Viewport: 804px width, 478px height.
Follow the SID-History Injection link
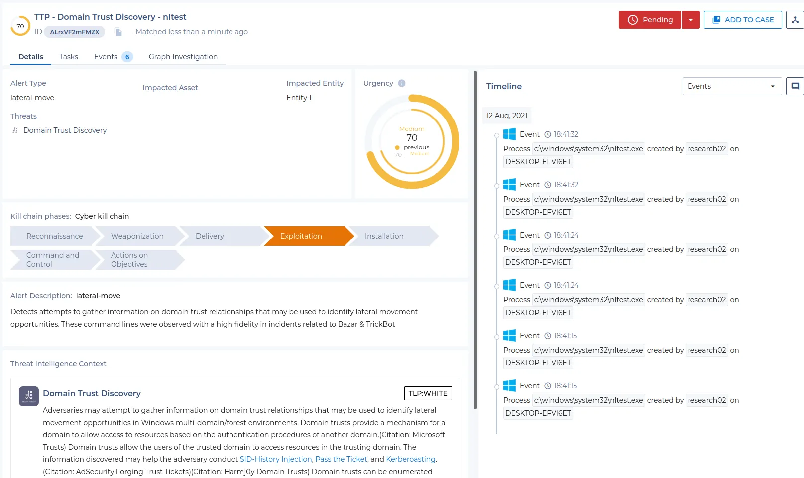click(276, 459)
